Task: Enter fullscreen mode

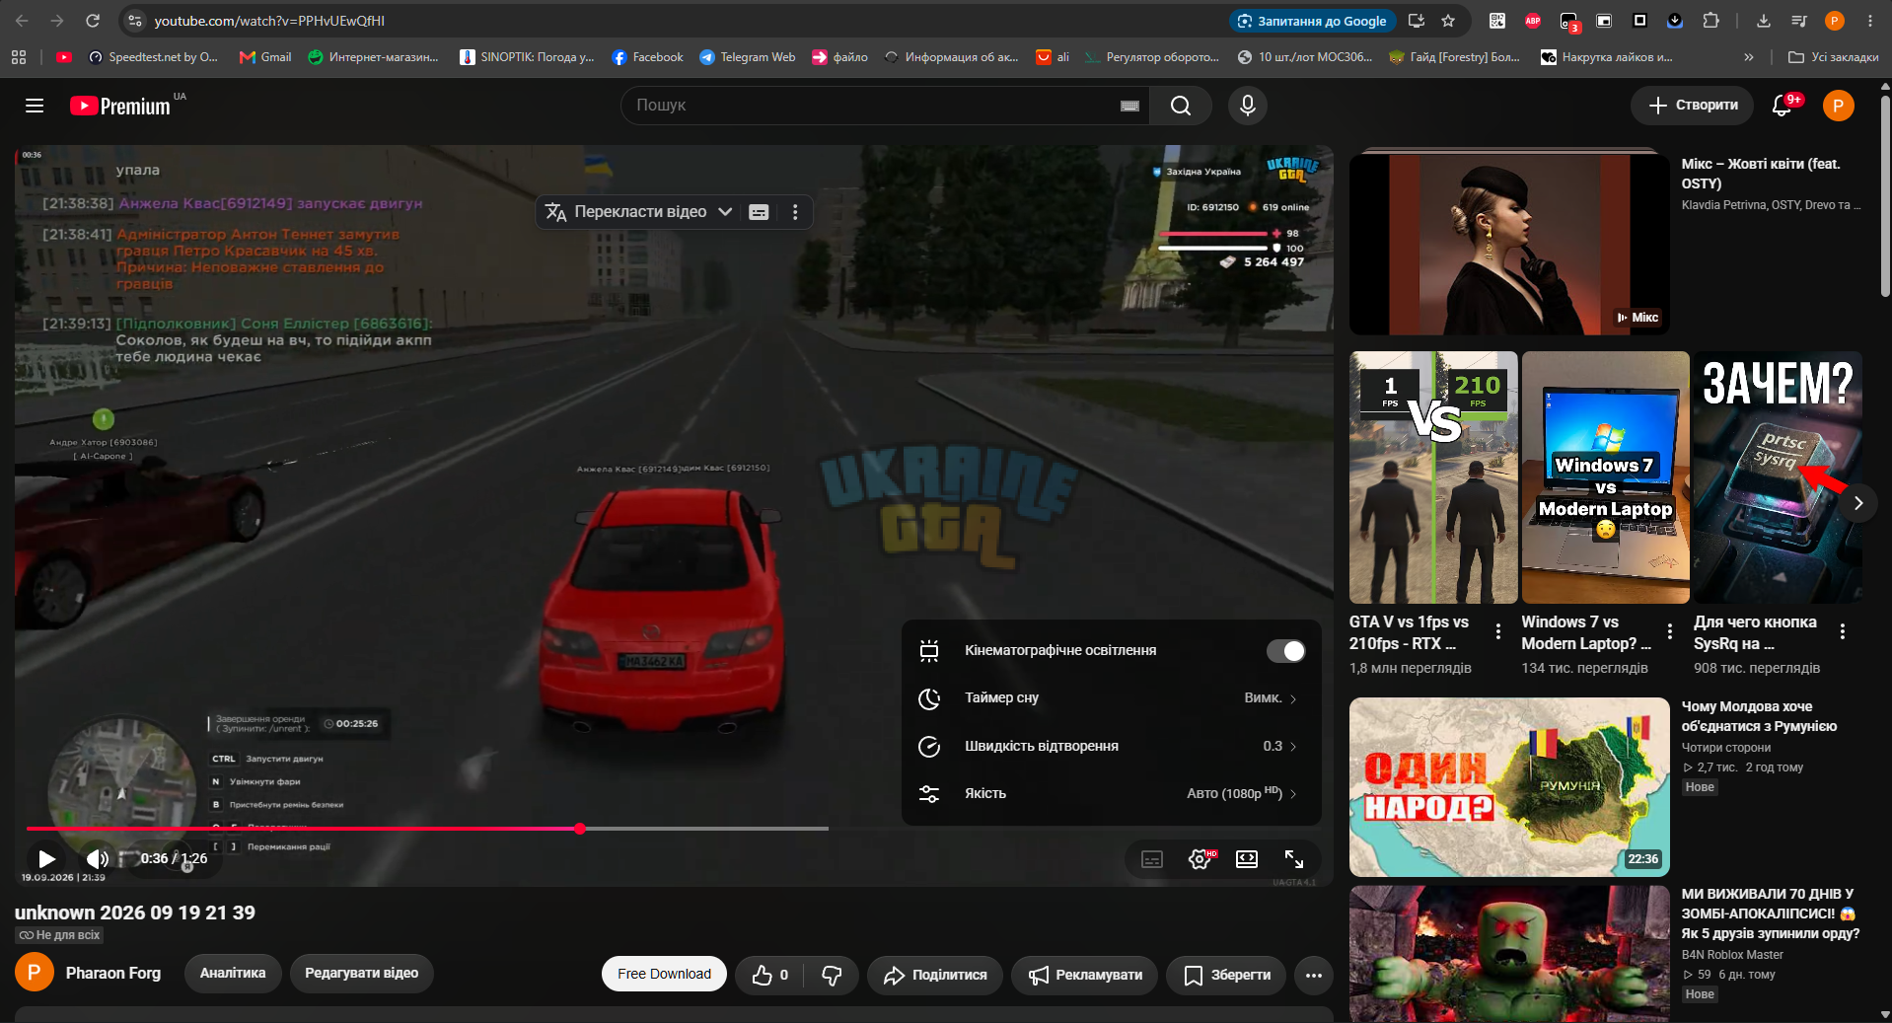Action: pyautogui.click(x=1294, y=859)
